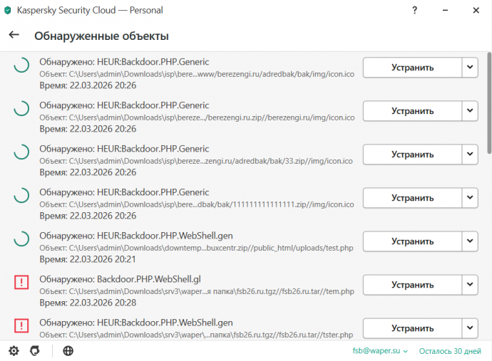Click the spinner icon next to test.php detection
This screenshot has width=492, height=361.
coord(21,239)
